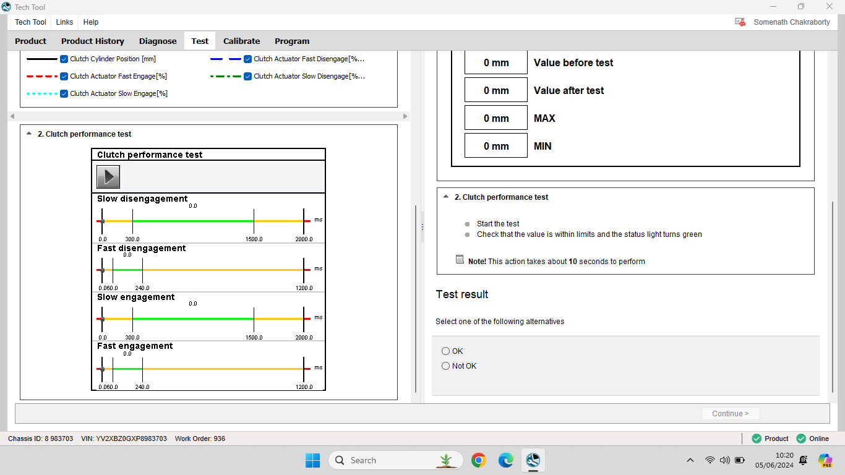
Task: Open volume control in the system tray
Action: (x=724, y=460)
